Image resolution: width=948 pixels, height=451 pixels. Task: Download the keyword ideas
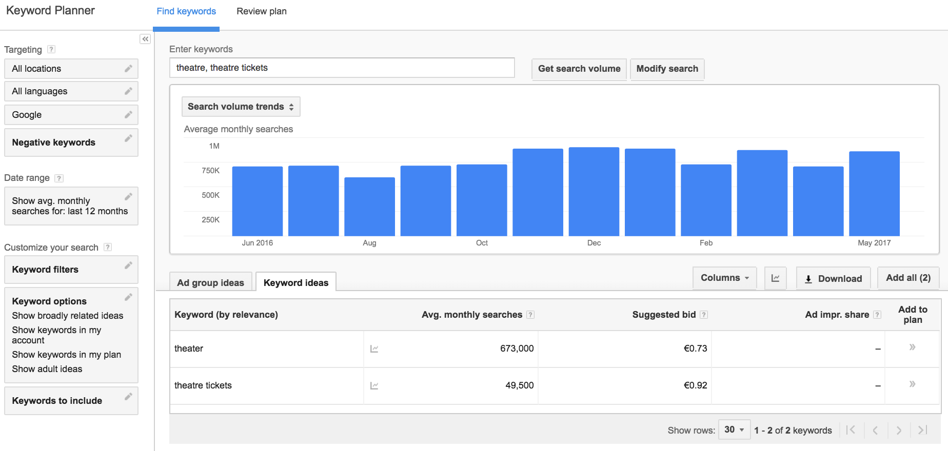coord(834,278)
